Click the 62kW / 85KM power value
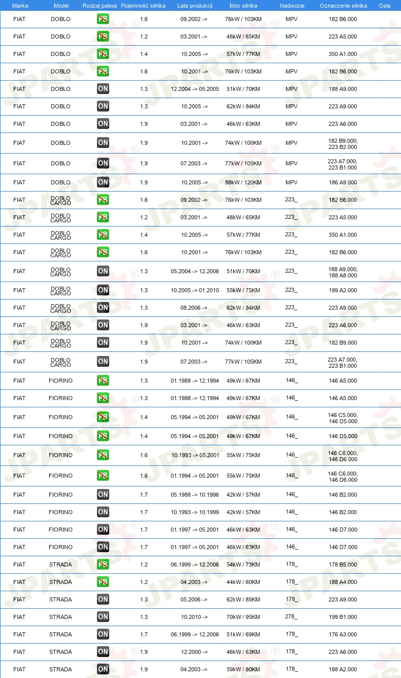401x678 pixels. 243,599
